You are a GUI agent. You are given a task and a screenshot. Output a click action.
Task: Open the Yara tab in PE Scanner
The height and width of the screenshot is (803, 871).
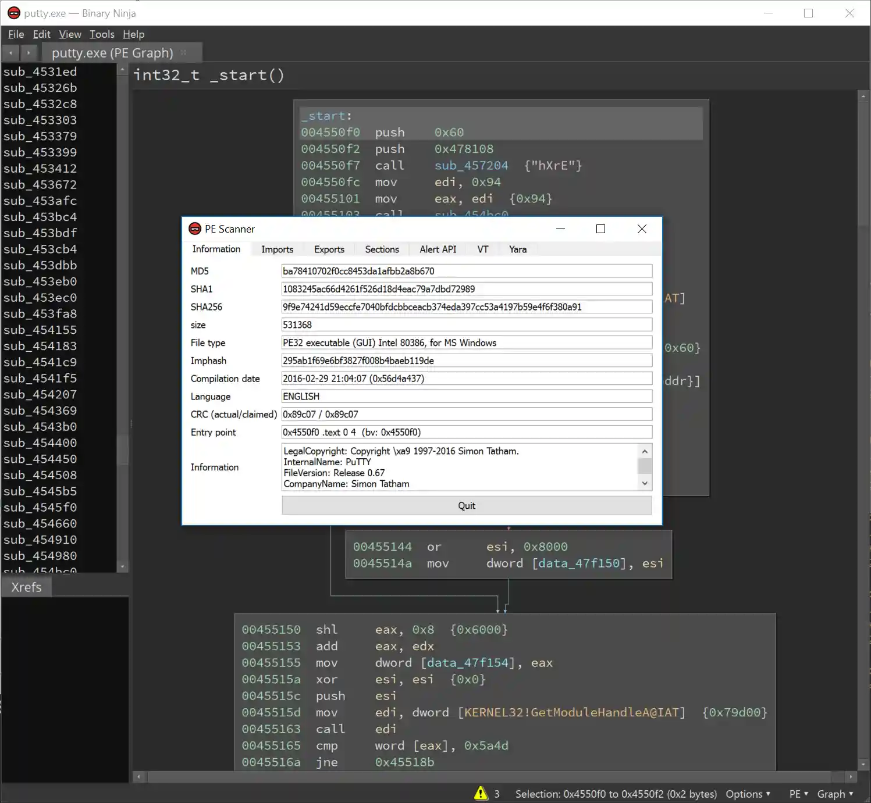click(517, 249)
